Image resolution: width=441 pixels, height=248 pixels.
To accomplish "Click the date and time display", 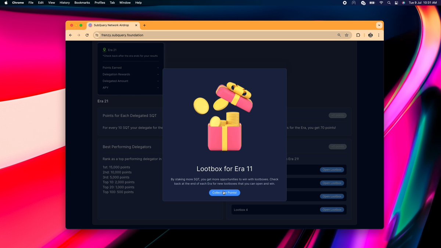I will click(423, 3).
